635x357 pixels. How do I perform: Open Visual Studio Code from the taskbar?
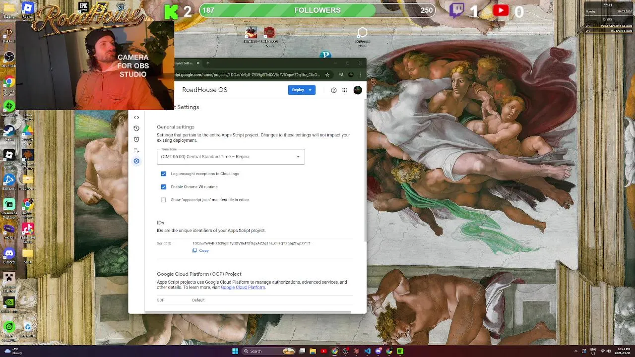pos(367,351)
